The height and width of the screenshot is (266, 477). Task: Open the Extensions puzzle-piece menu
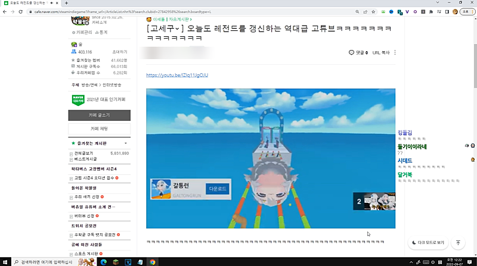coord(431,12)
